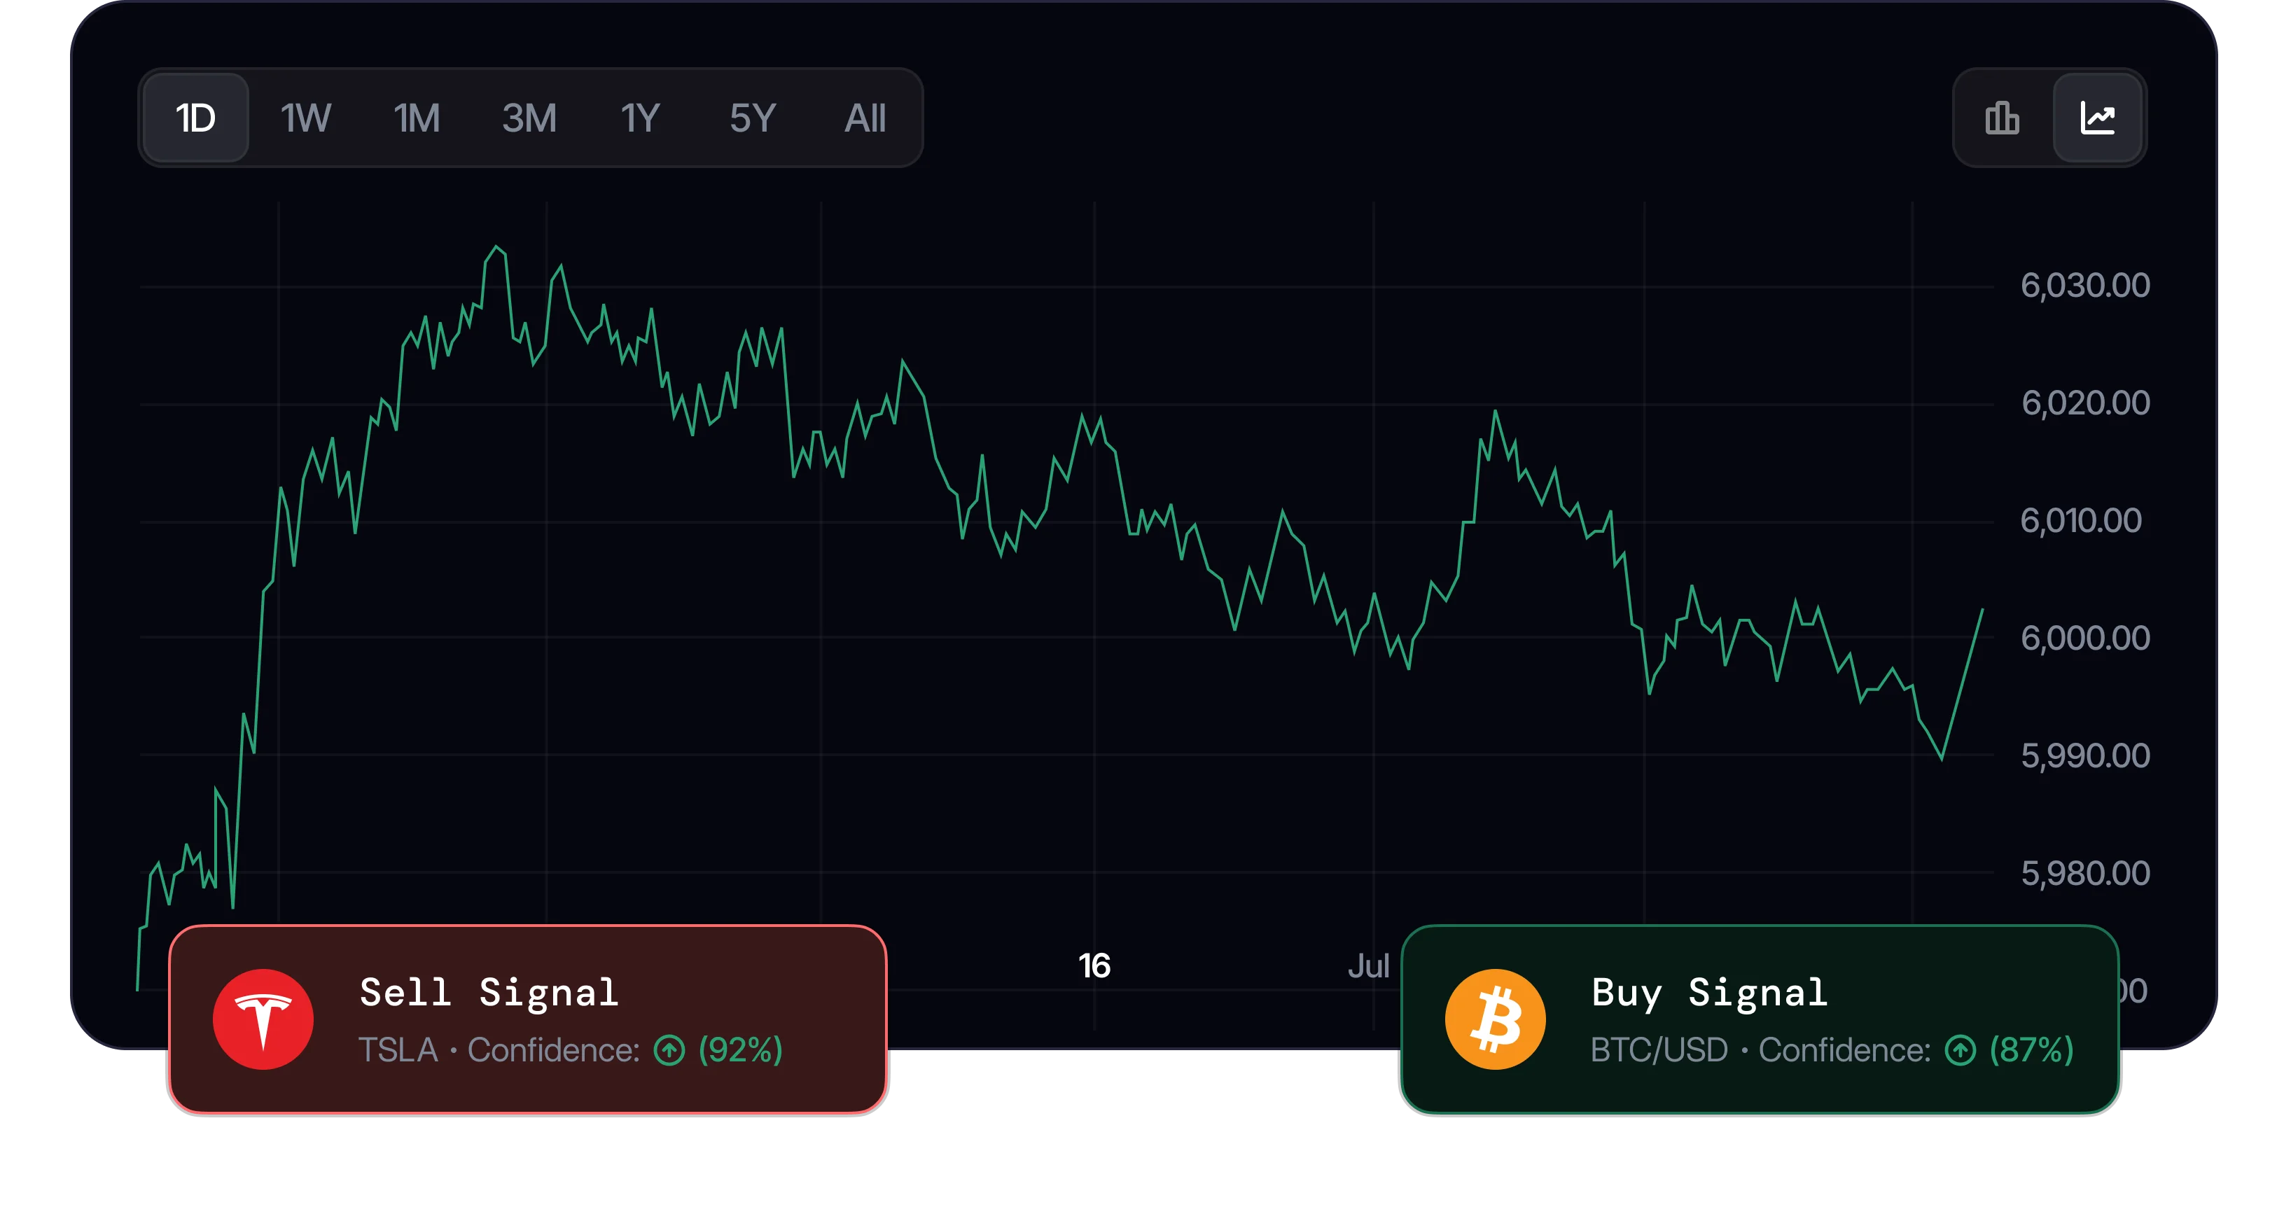
Task: Switch to bar chart view icon
Action: coord(2002,118)
